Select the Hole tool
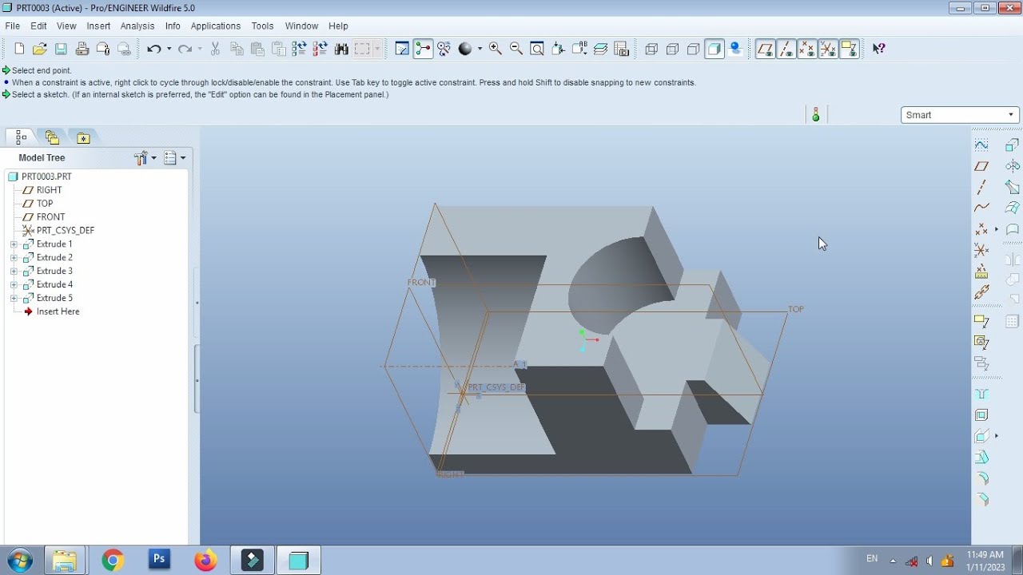The width and height of the screenshot is (1023, 575). click(x=981, y=394)
